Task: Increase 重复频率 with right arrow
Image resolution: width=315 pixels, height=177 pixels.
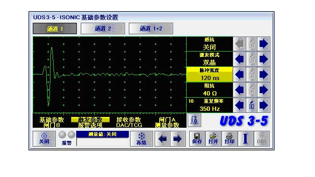Action: point(263,105)
